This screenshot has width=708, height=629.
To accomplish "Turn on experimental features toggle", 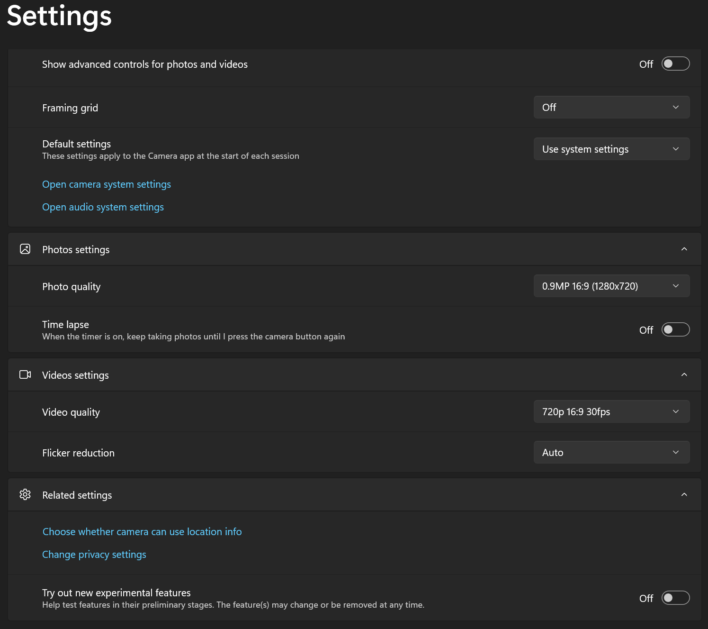I will pos(675,598).
